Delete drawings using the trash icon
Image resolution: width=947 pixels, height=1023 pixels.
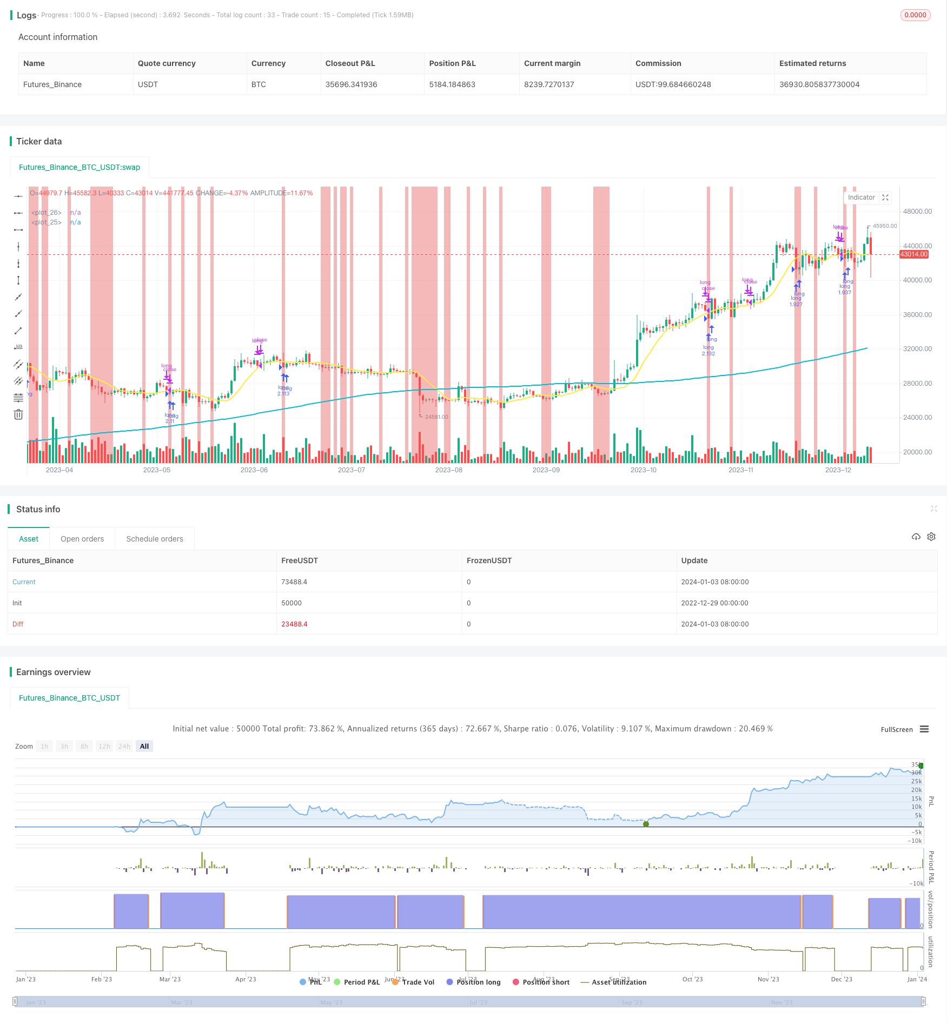[18, 414]
